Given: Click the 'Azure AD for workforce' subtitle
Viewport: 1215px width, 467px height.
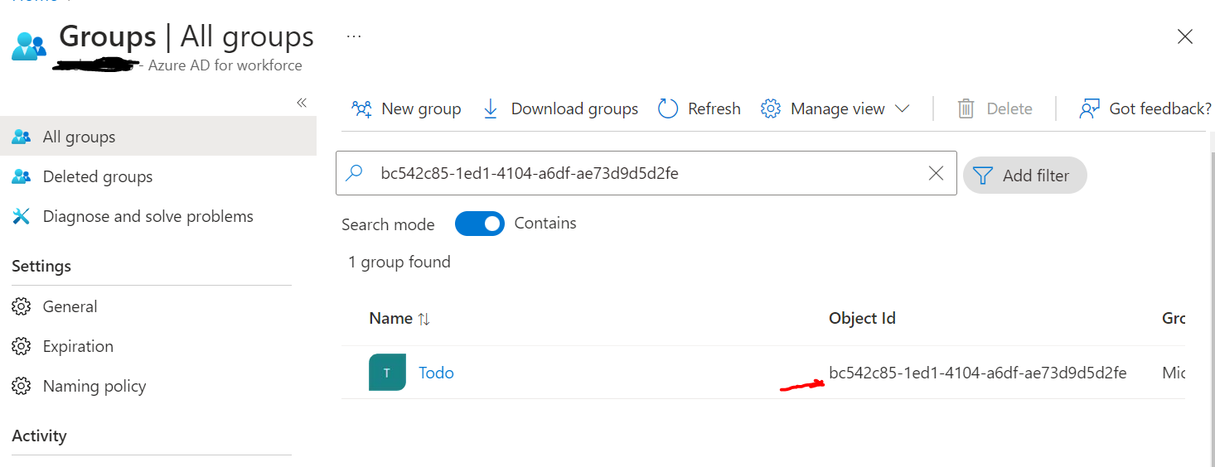Looking at the screenshot, I should coord(225,65).
